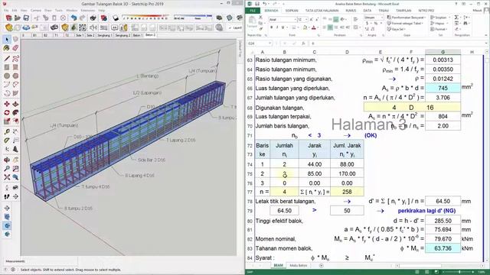The height and width of the screenshot is (275, 490).
Task: Open Pemformatan Bersyarat dropdown
Action: [406, 18]
